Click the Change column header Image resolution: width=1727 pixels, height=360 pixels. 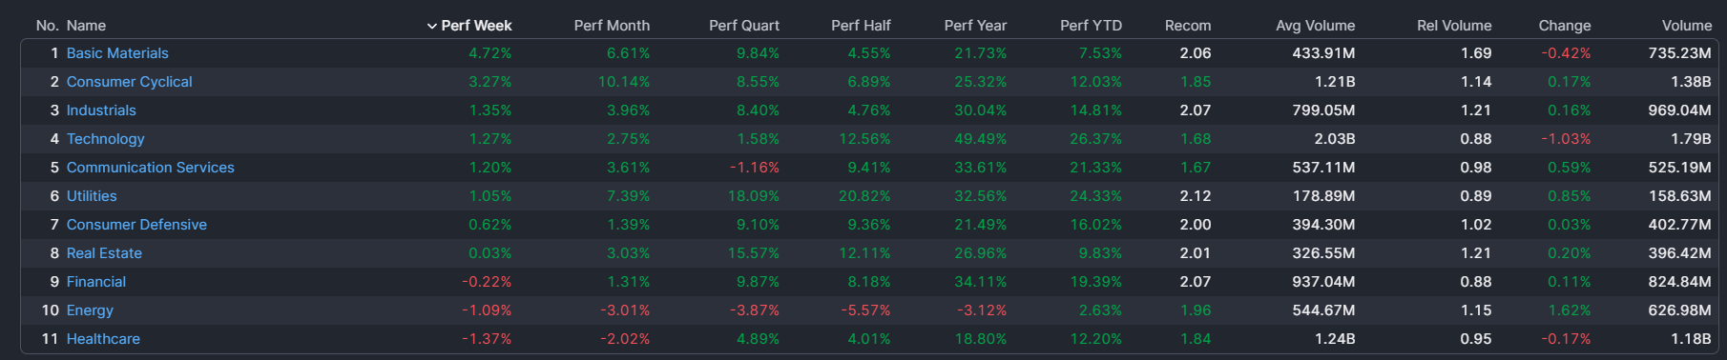click(1565, 26)
